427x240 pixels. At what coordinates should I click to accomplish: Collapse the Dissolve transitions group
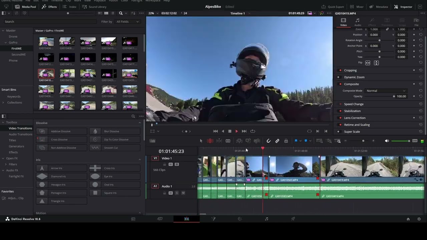pyautogui.click(x=140, y=123)
